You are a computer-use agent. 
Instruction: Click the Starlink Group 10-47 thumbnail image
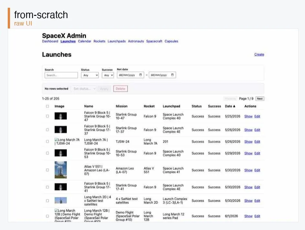(61, 116)
